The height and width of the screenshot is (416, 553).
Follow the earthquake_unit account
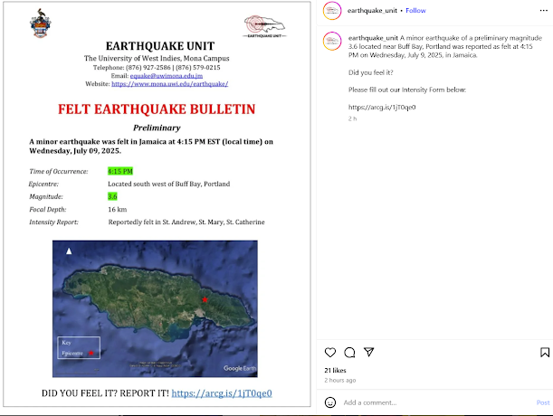click(415, 11)
